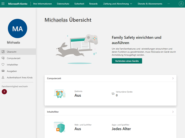Click the Zeitlimits Aus value
The image size is (185, 138).
(78, 95)
